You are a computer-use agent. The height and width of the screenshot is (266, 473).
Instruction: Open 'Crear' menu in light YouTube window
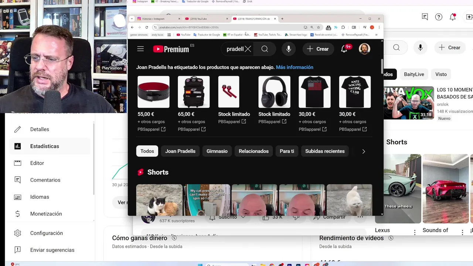pos(450,47)
